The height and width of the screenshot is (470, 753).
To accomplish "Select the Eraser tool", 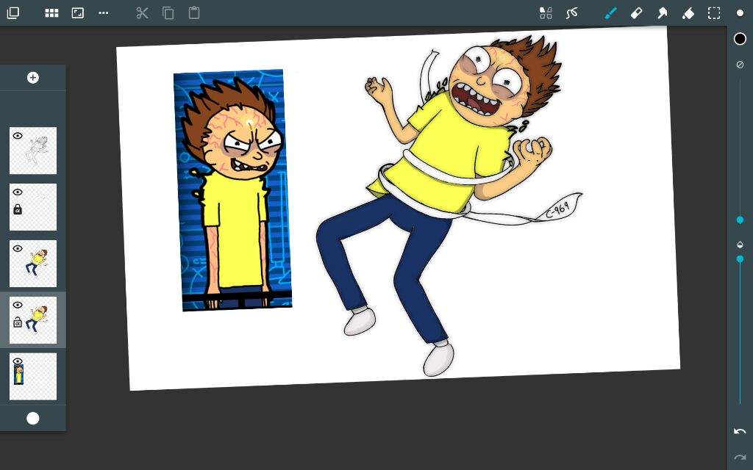I will [x=636, y=13].
